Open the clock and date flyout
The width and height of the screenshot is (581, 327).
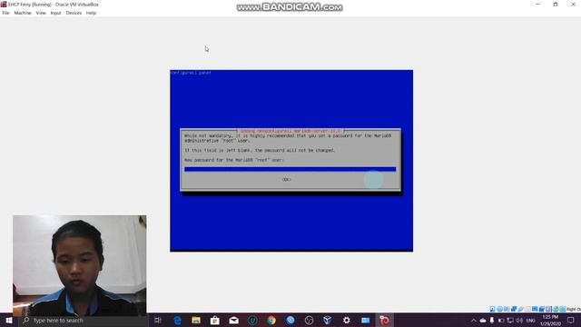pos(550,321)
